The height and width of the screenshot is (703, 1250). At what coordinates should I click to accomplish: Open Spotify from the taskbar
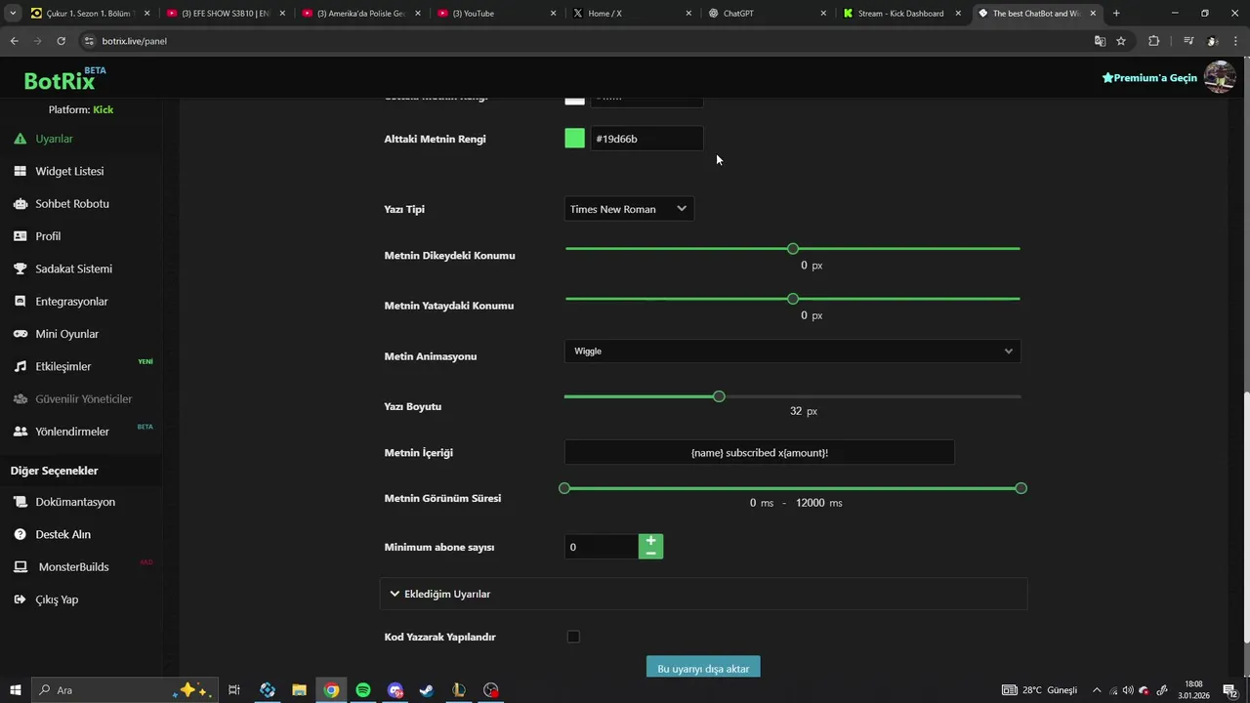click(363, 690)
